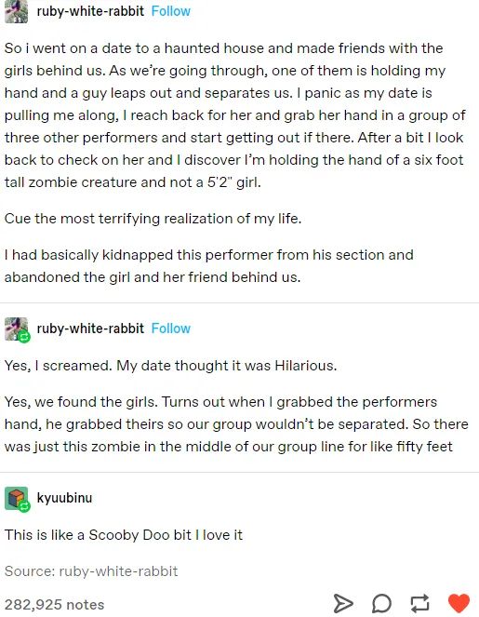
Task: Open the Source: ruby-white-rabbit link
Action: [91, 571]
